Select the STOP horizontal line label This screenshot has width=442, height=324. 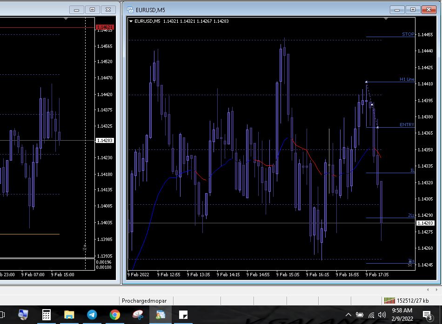[x=408, y=34]
